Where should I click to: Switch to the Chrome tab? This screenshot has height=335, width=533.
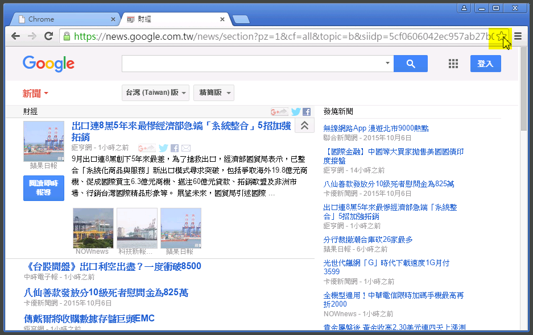point(65,19)
